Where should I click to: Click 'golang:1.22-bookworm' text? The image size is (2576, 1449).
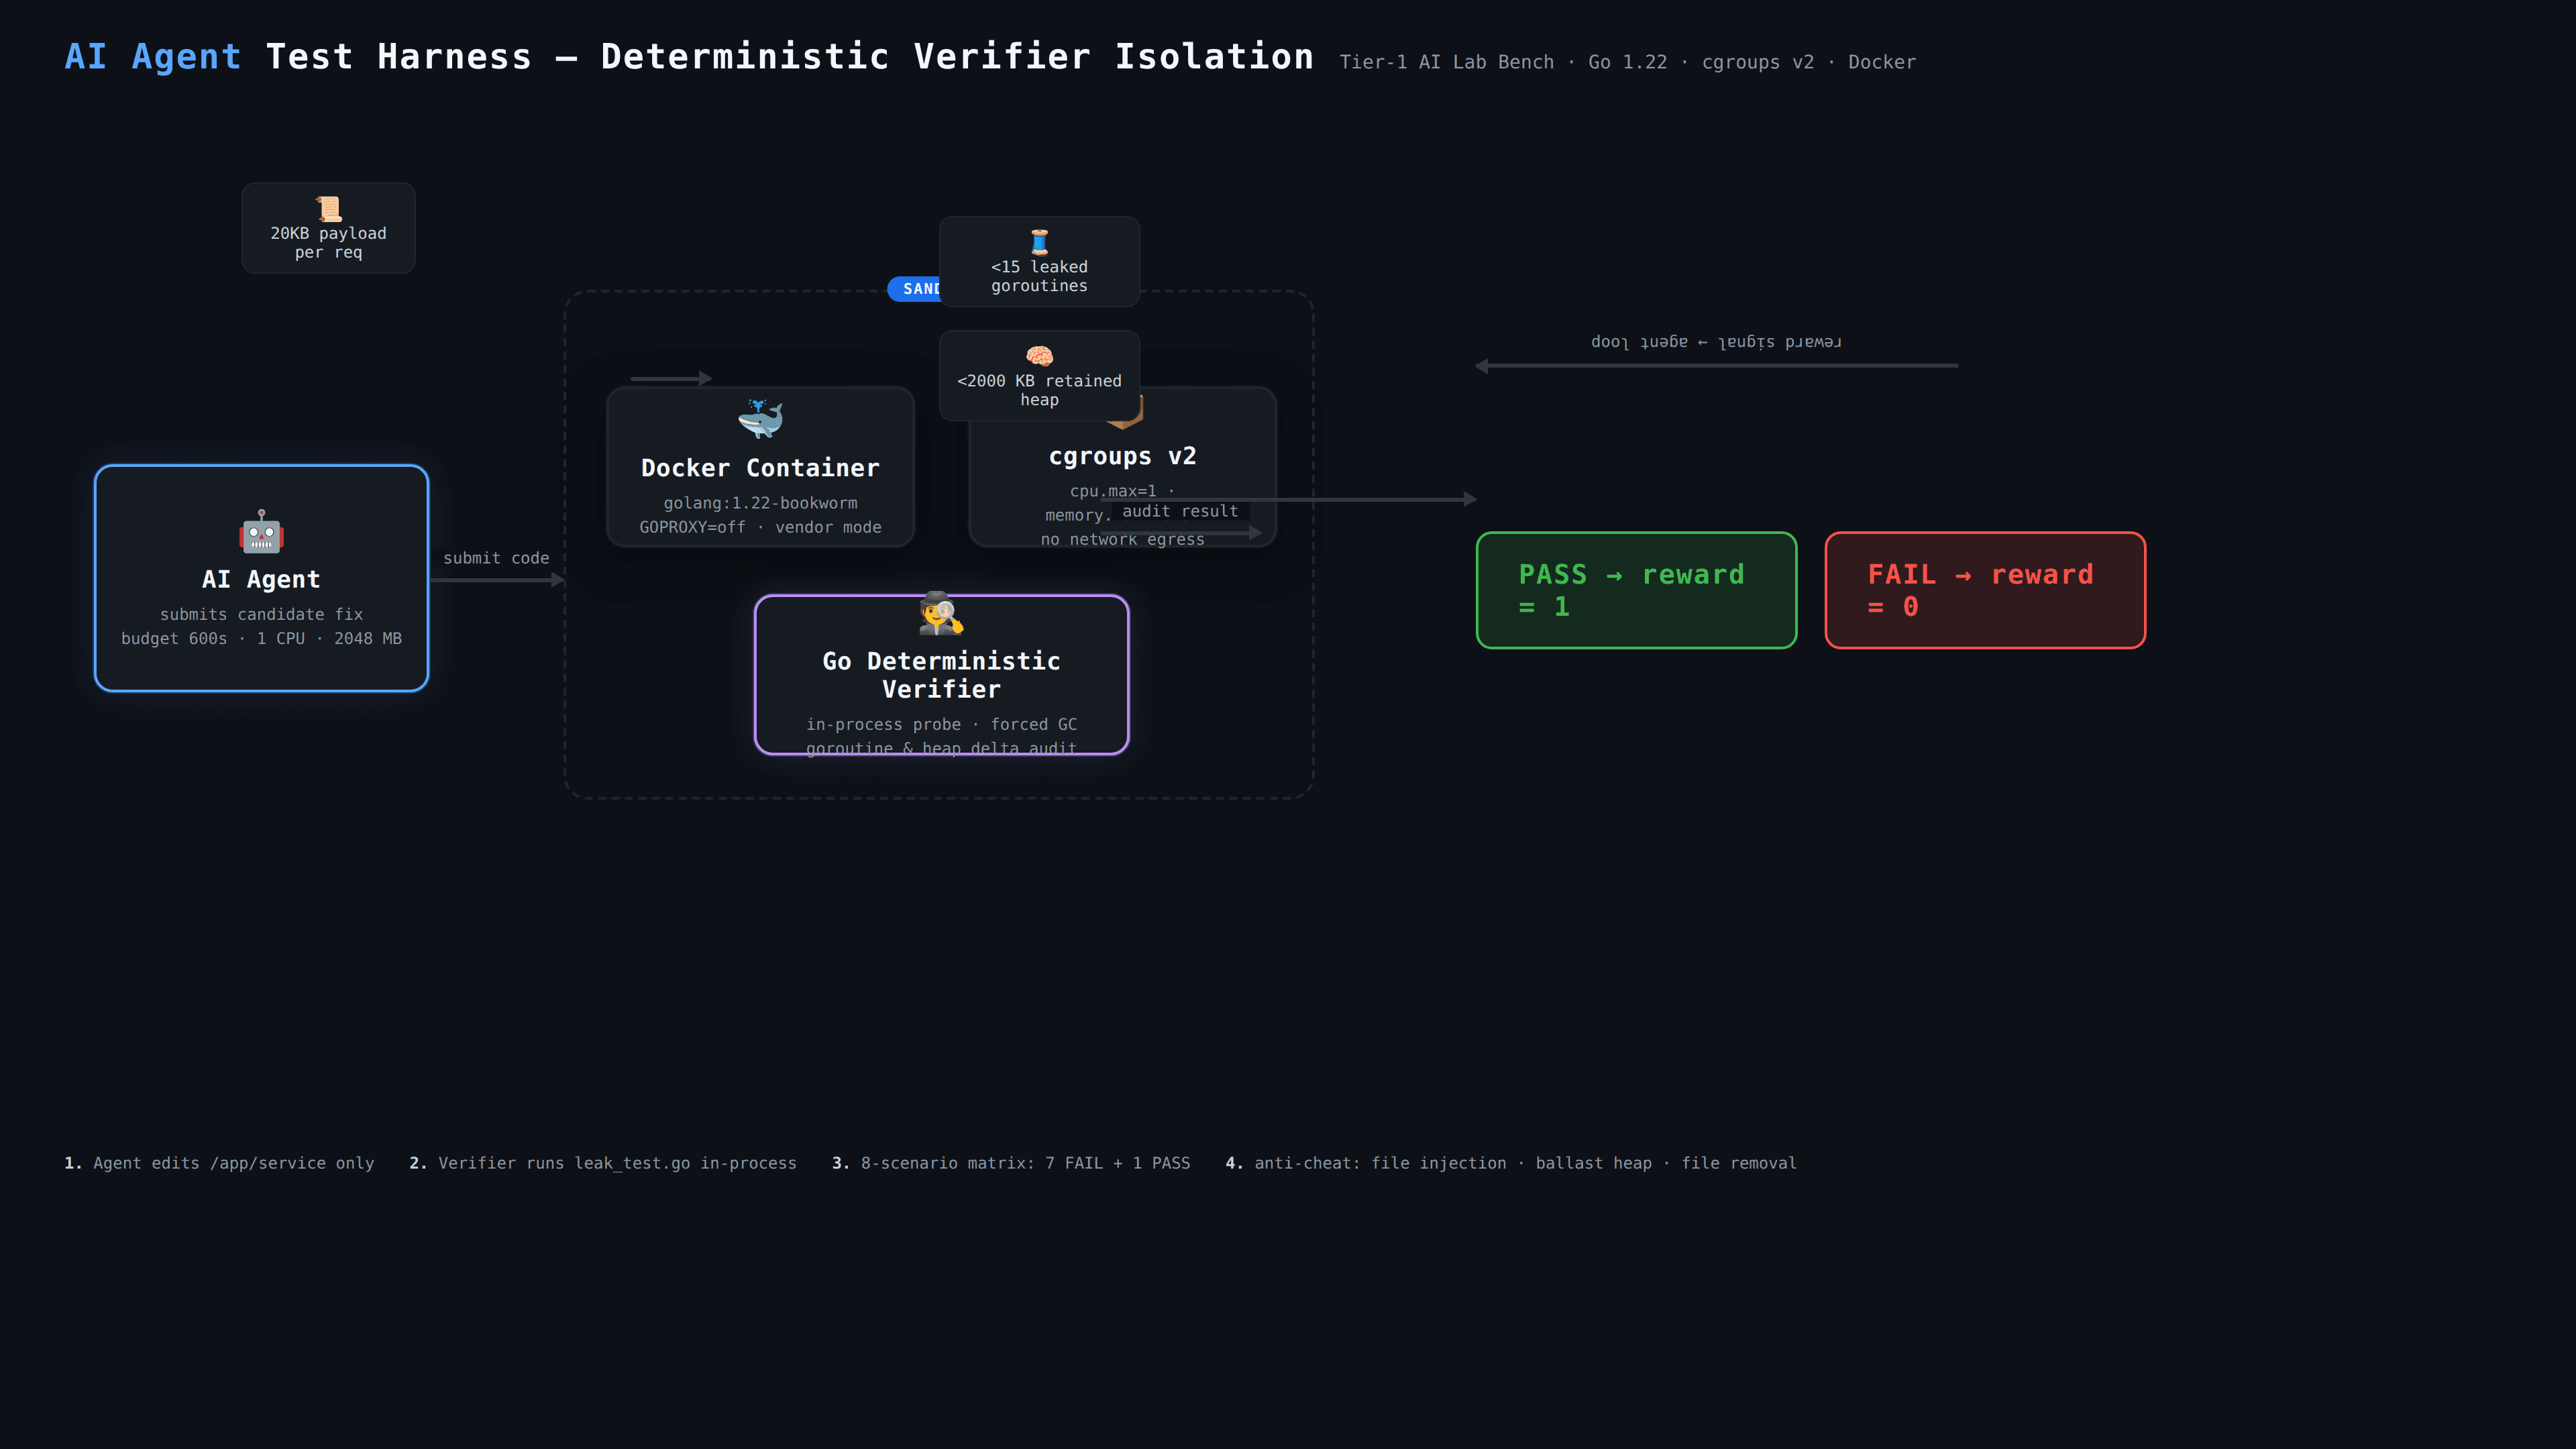coord(760,503)
